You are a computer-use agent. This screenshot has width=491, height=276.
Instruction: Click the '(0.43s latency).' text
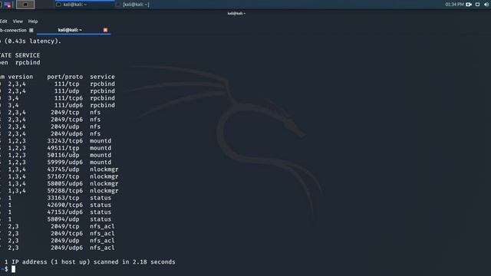[33, 41]
